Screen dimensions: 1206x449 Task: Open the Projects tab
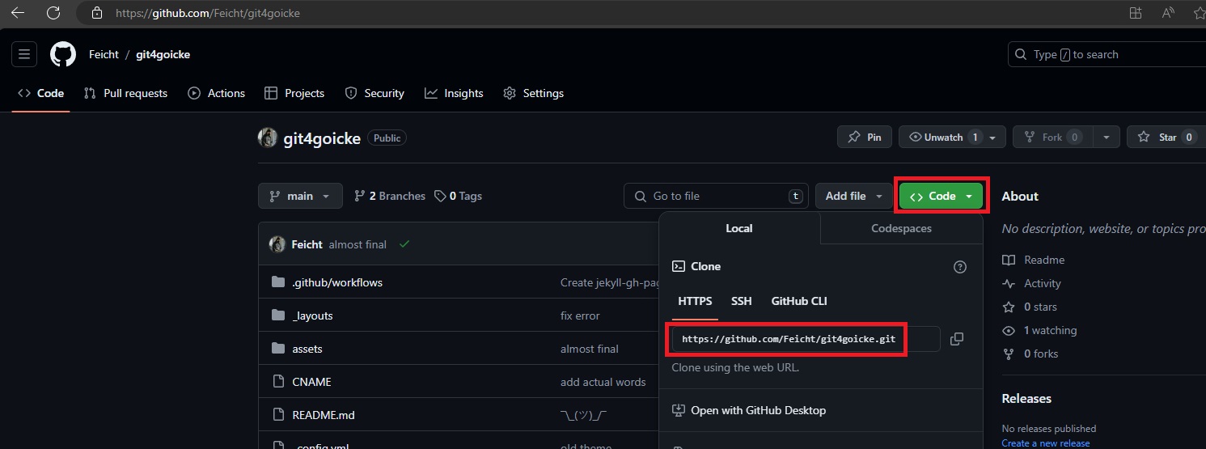[294, 93]
